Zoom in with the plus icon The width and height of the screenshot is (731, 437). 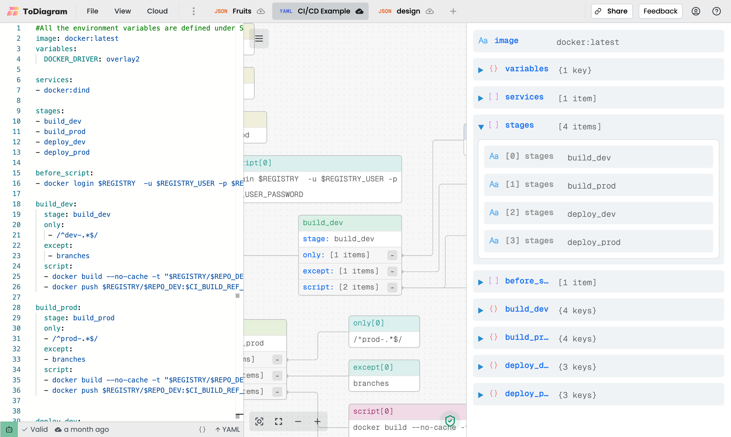(317, 421)
